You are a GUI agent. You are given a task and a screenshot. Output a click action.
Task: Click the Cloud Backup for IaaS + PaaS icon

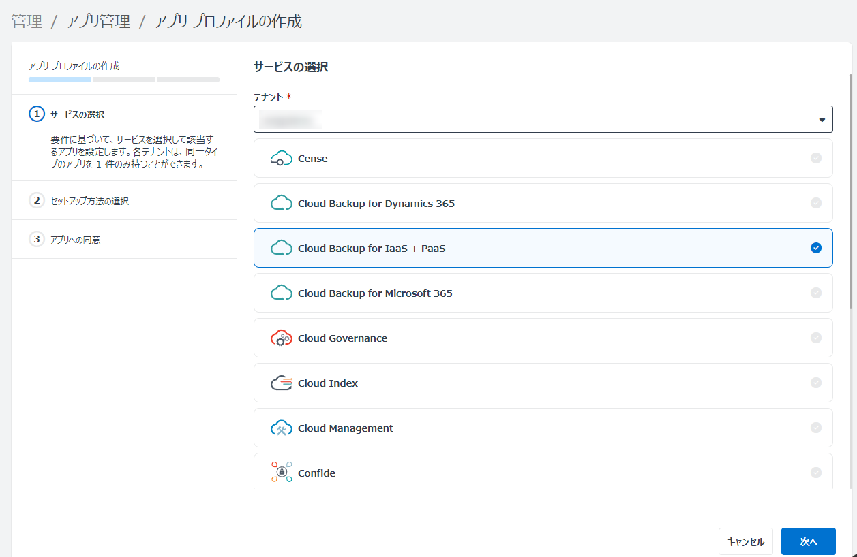[282, 249]
